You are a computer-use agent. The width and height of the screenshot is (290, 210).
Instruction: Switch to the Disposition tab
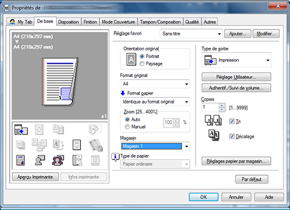tap(68, 22)
